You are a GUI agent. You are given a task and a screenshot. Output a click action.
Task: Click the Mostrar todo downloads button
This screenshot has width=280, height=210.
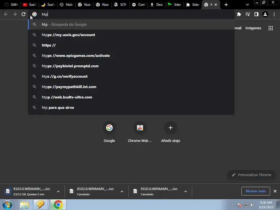tap(256, 191)
